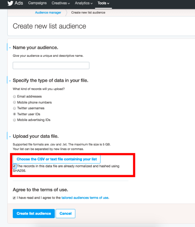Expand the Analytics dropdown menu
195x227 pixels.
point(83,3)
